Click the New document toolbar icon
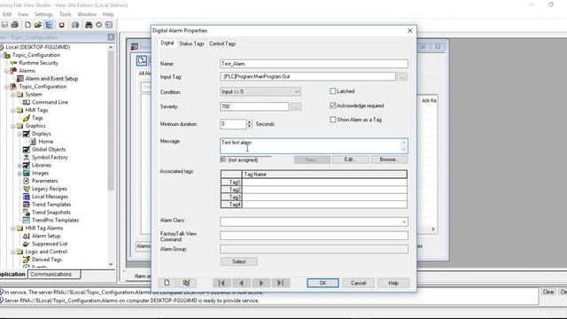Image resolution: width=567 pixels, height=319 pixels. point(27,25)
